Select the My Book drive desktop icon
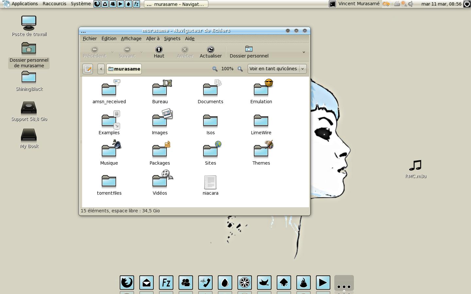 point(29,139)
